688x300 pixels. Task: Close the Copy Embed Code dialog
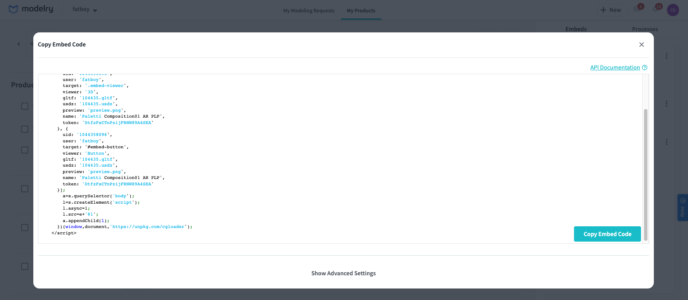(x=641, y=44)
